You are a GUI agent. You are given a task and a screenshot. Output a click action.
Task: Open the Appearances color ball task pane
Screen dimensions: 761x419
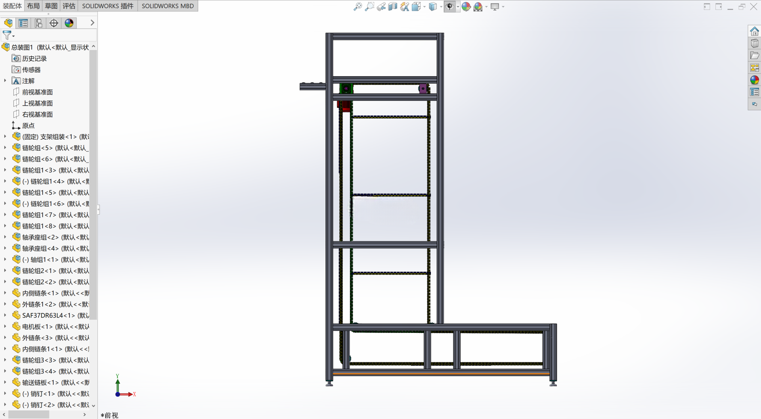point(754,80)
